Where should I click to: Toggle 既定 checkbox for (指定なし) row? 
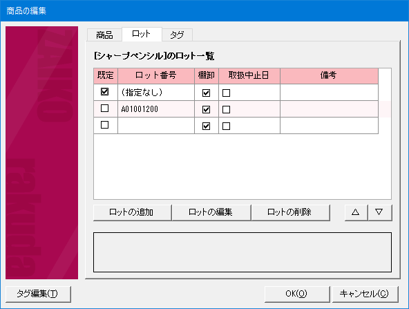(104, 92)
